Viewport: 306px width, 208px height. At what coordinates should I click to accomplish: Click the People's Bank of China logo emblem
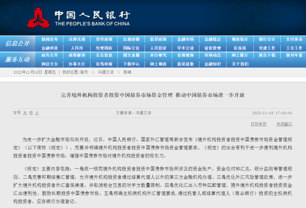point(38,18)
